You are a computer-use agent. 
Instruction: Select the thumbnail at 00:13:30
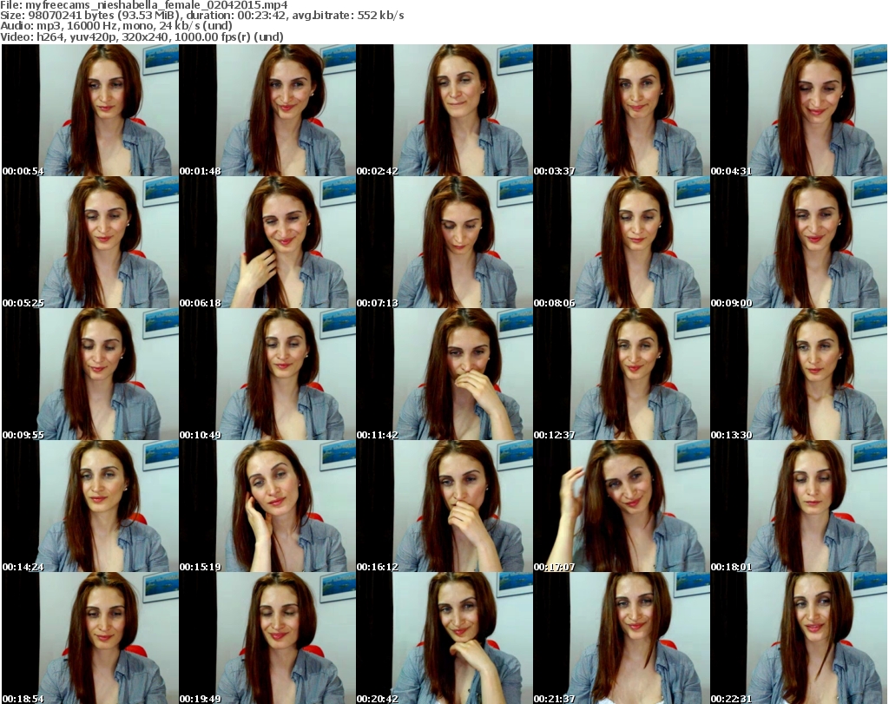799,374
